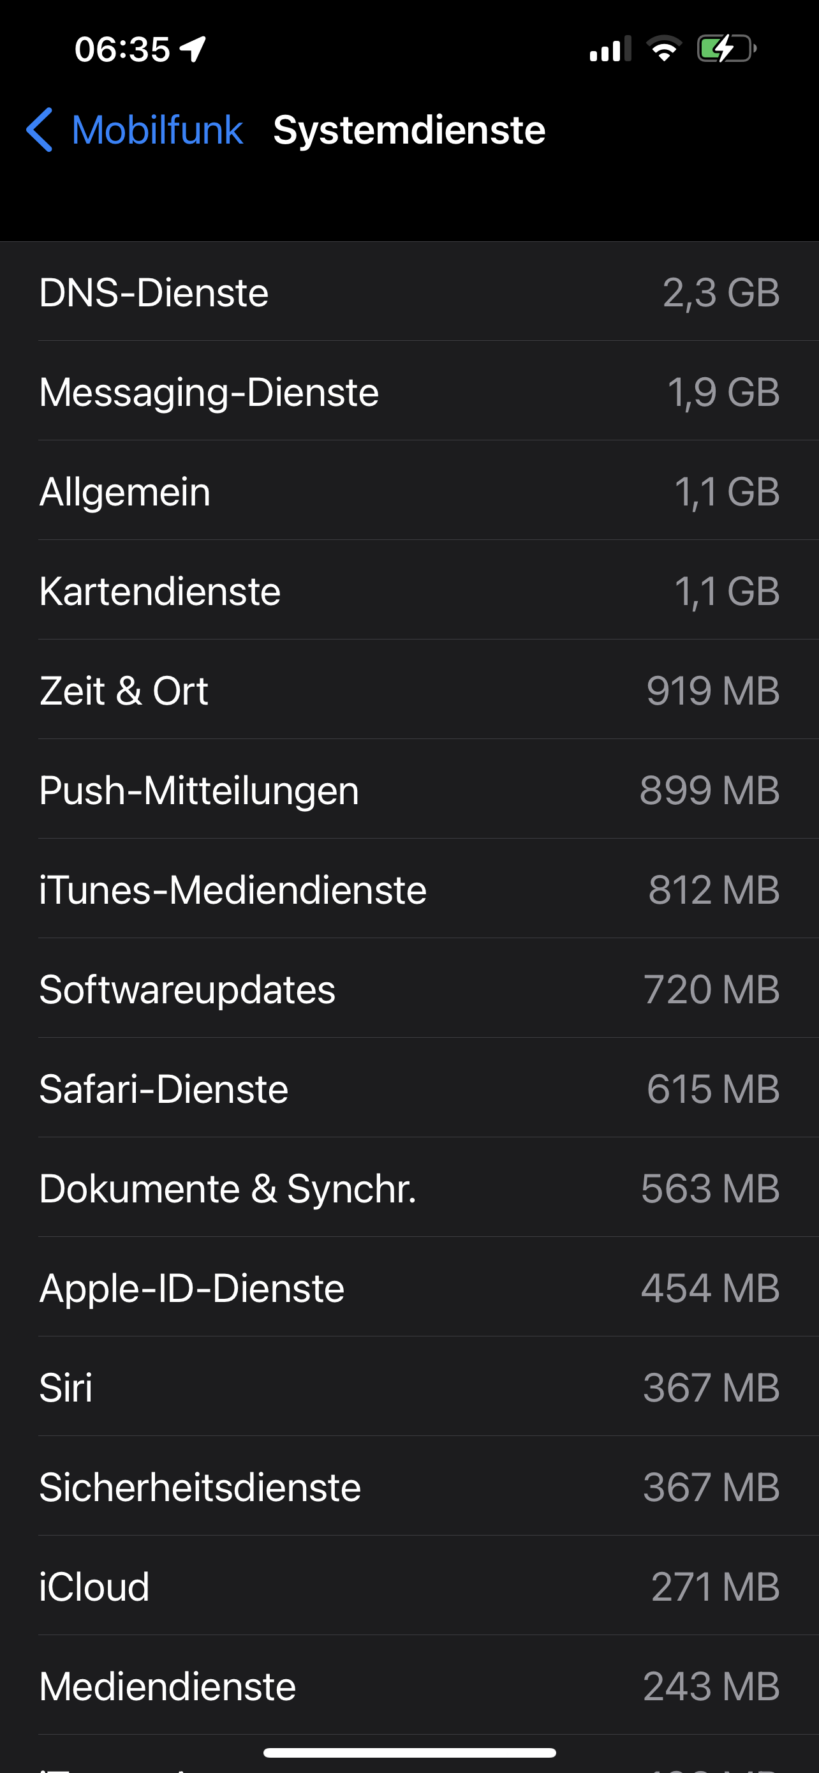Screen dimensions: 819x1773
Task: Select the Apple-ID-Dienste entry
Action: [409, 1288]
